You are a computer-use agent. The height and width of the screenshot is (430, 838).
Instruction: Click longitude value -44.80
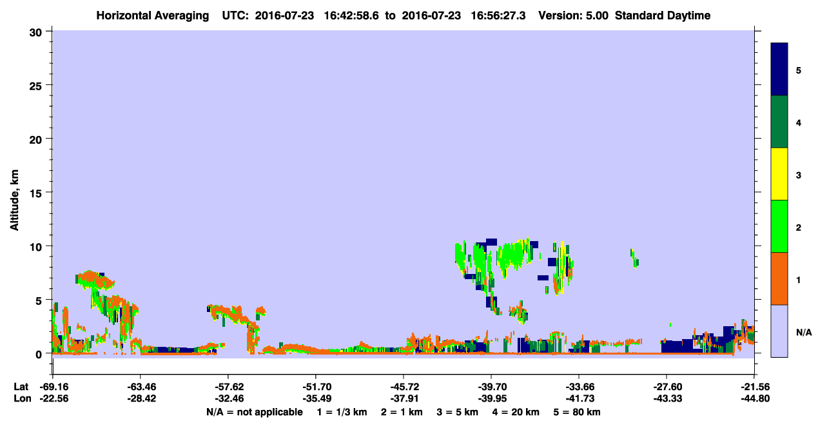[x=754, y=398]
